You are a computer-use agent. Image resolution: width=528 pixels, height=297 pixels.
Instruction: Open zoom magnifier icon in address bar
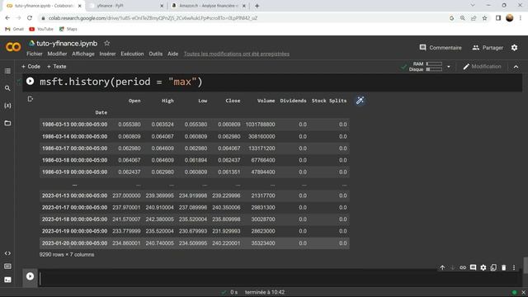462,18
